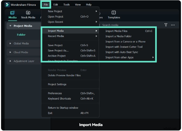Expand the Cloud Media section
Screen dimensions: 182x131
point(11,52)
